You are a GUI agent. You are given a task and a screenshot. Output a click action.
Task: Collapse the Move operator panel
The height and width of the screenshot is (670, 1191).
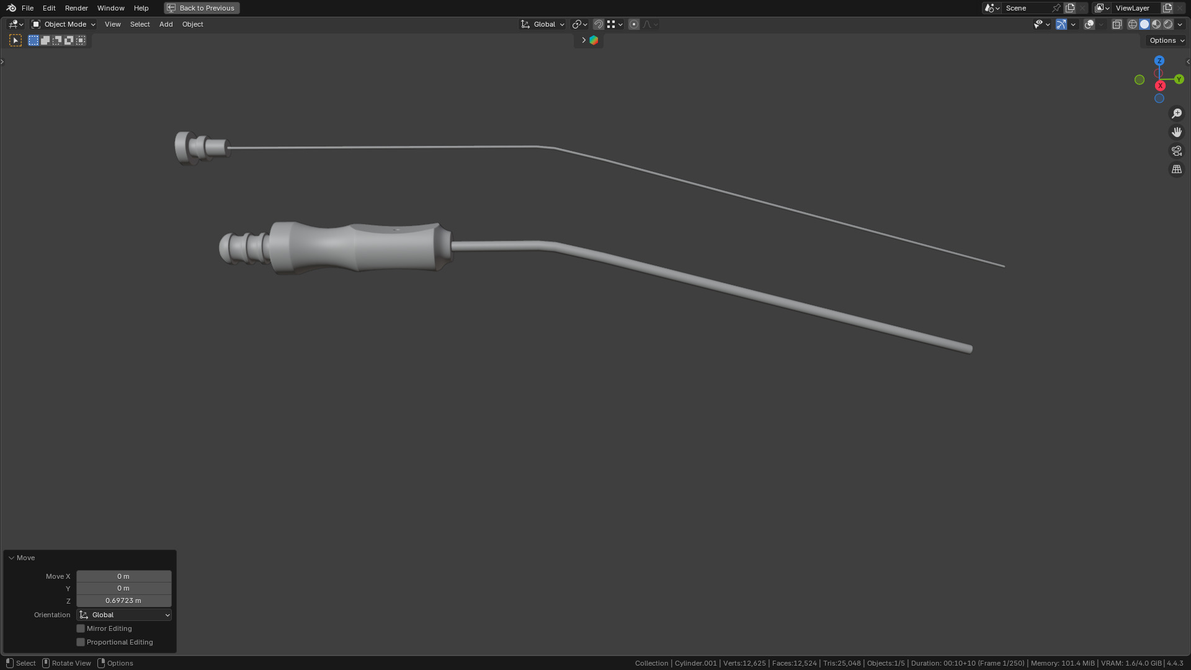[x=11, y=558]
